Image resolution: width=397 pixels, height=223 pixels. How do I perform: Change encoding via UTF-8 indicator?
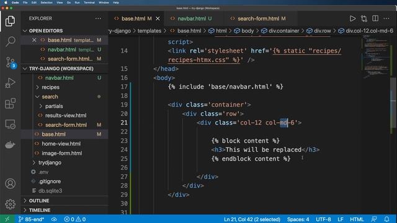tap(323, 219)
